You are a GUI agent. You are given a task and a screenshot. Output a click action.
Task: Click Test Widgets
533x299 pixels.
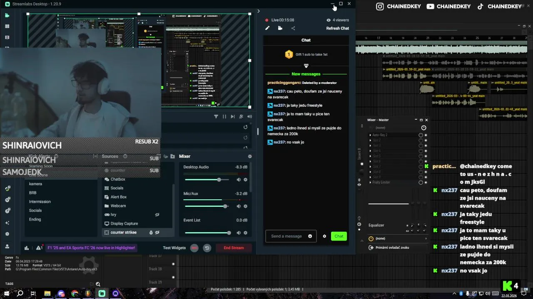174,248
